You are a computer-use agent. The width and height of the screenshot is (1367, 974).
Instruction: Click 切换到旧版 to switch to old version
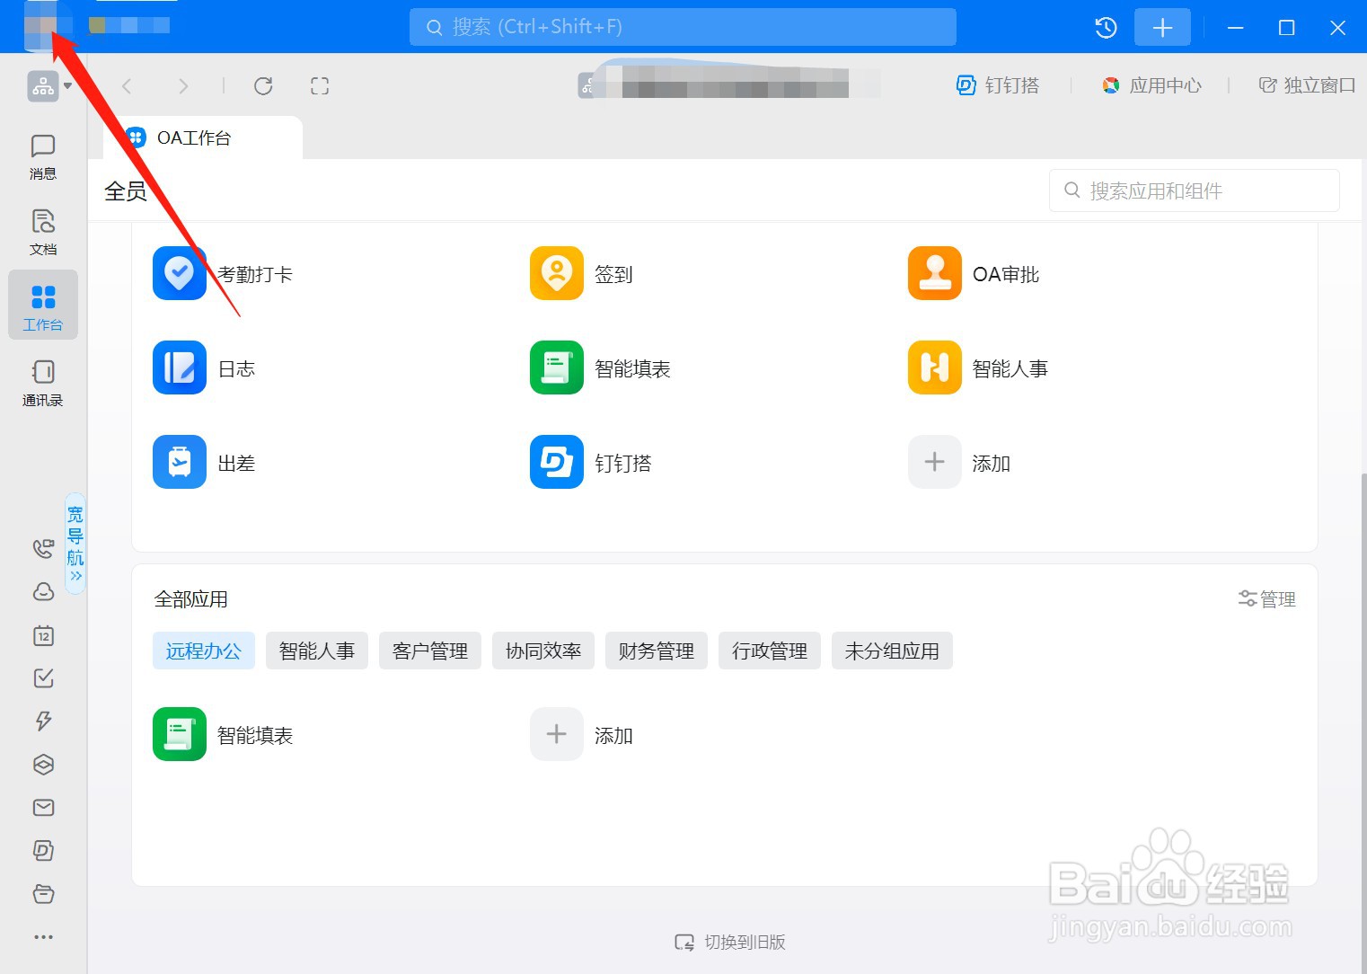(x=730, y=942)
